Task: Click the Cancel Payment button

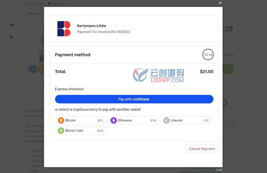Action: click(202, 149)
